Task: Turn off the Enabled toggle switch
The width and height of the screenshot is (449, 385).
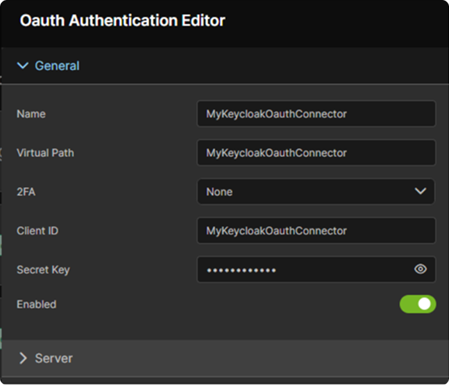Action: [x=417, y=304]
